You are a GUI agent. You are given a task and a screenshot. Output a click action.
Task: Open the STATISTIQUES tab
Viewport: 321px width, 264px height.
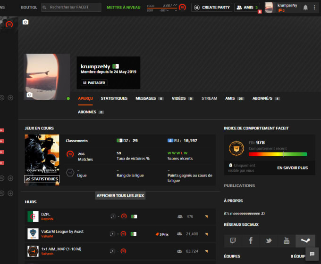pos(114,98)
